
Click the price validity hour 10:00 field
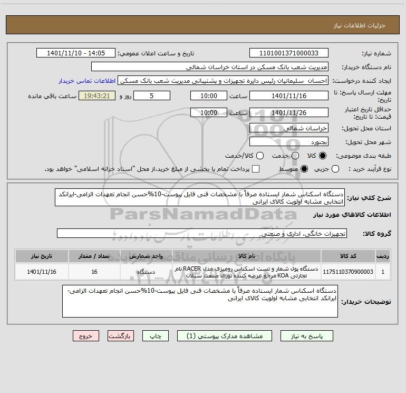[x=209, y=112]
